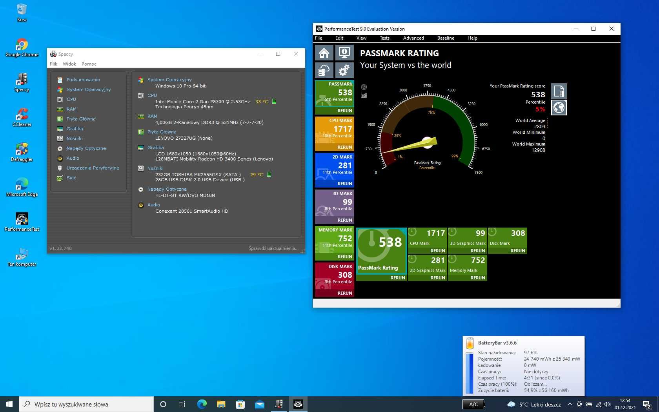Select the Defraggler desktop shortcut
The height and width of the screenshot is (412, 659).
22,152
